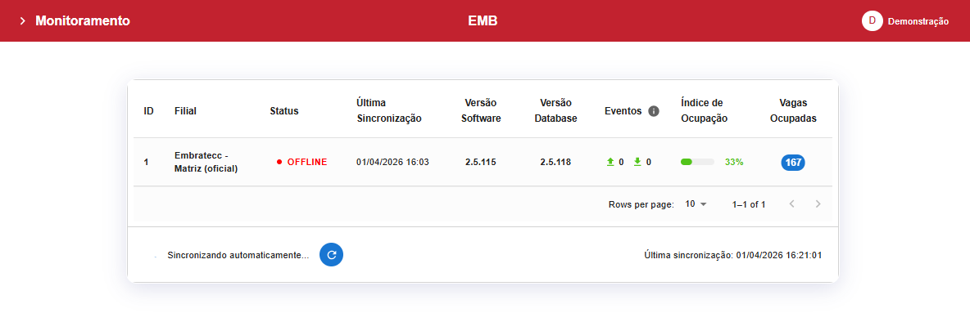The image size is (970, 322).
Task: Click the Demonstração user name
Action: [918, 21]
